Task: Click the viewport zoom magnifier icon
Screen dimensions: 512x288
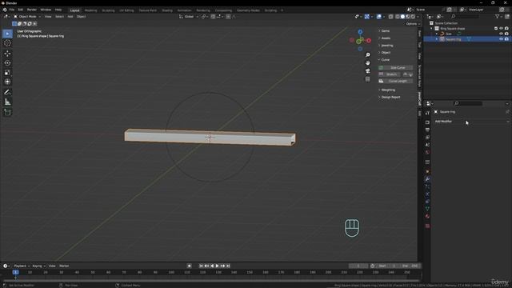Action: tap(368, 55)
